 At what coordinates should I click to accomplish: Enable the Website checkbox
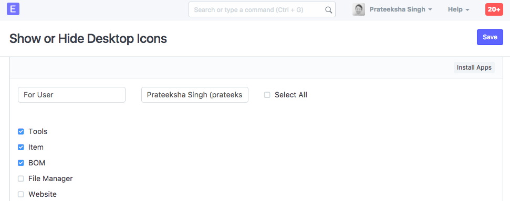(x=21, y=194)
